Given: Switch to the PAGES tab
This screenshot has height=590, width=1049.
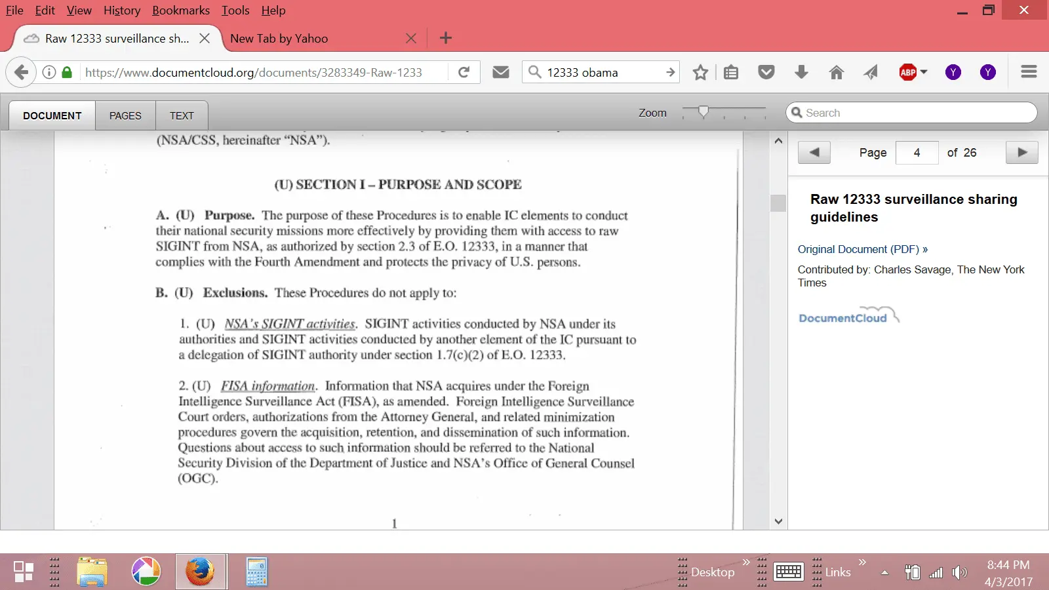Looking at the screenshot, I should [125, 115].
